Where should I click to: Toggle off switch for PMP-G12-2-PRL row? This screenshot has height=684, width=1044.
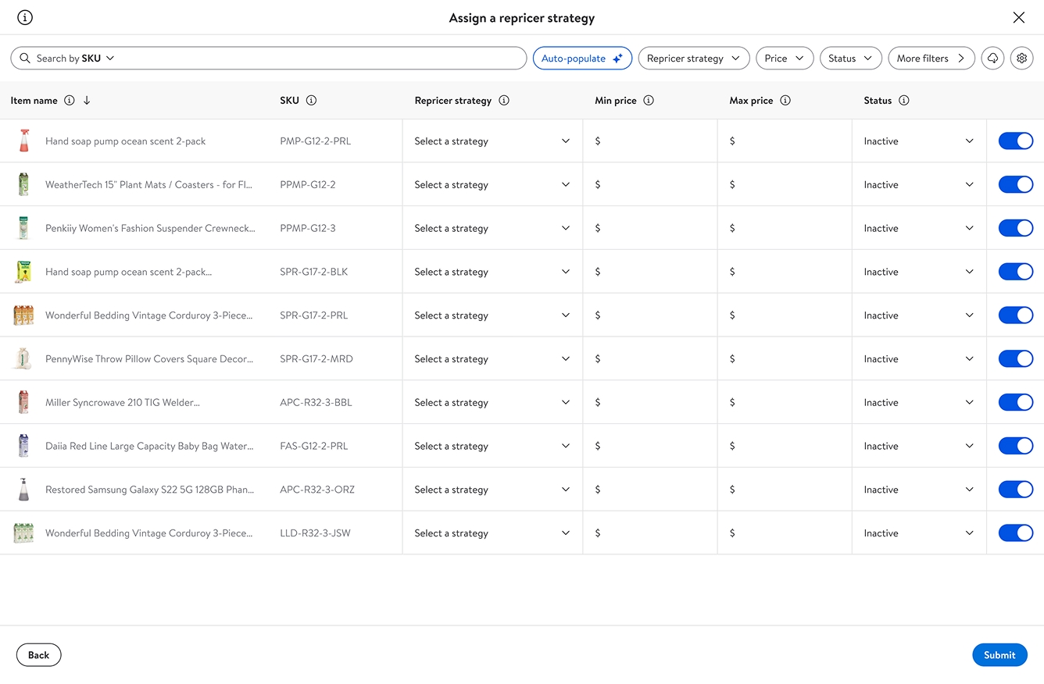point(1015,141)
